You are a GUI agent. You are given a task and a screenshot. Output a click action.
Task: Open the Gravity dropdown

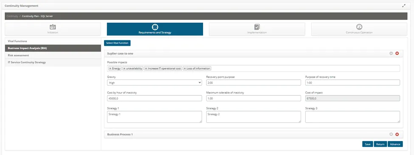[155, 82]
